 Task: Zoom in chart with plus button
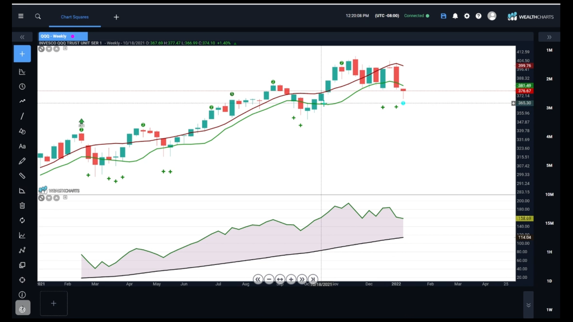point(291,279)
